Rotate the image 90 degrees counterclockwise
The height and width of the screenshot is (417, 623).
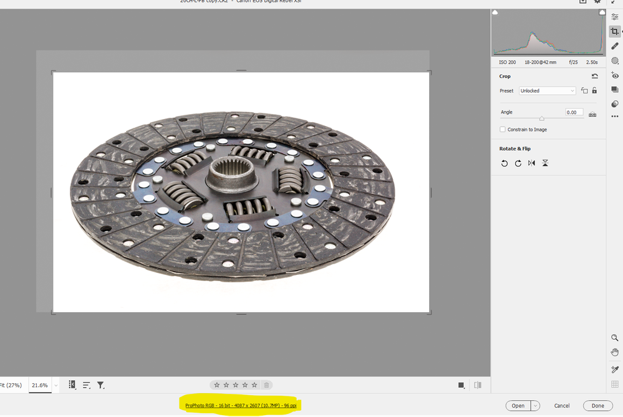[x=505, y=163]
